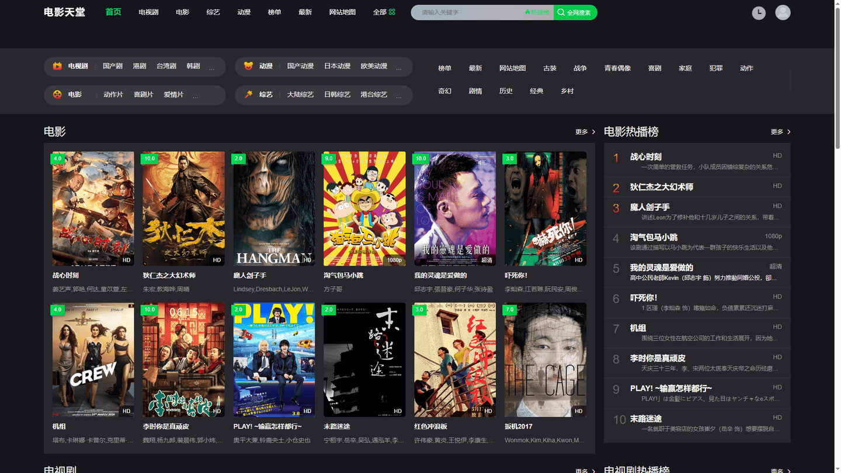Viewport: 841px width, 473px height.
Task: Select 日韩综艺 subcategory
Action: tap(338, 95)
